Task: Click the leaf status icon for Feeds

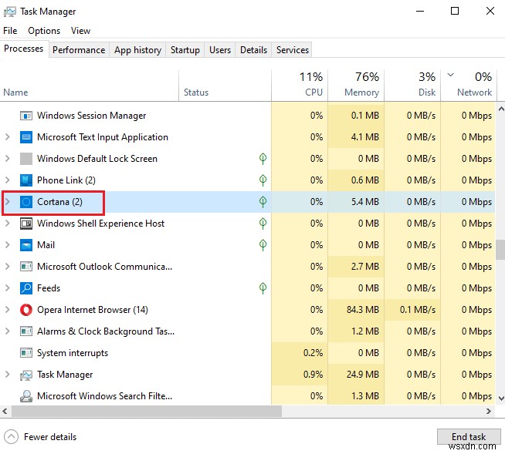Action: point(263,288)
